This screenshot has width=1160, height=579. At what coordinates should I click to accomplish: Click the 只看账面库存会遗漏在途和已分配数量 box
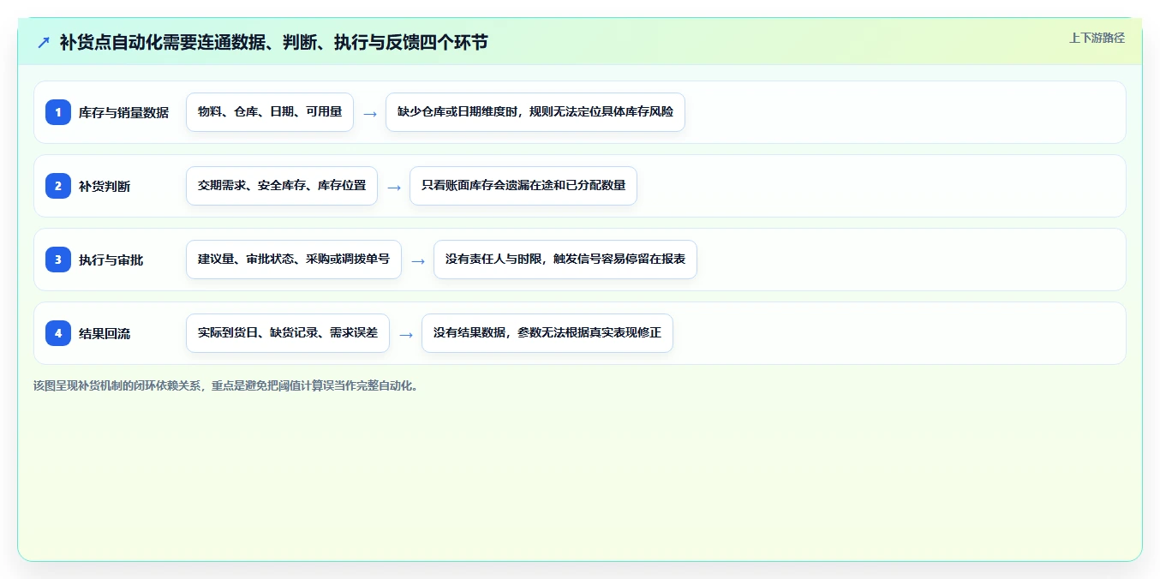(523, 186)
